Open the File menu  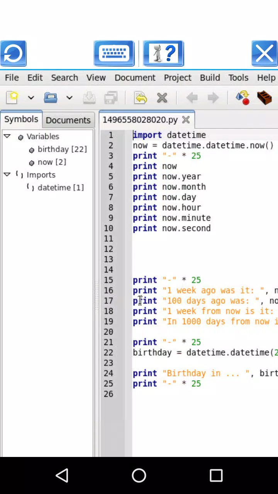pyautogui.click(x=12, y=78)
